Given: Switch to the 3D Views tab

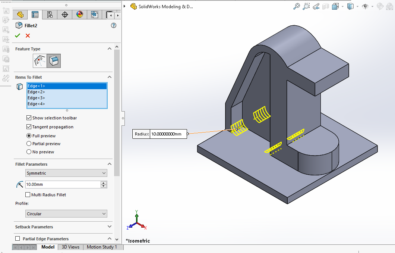Looking at the screenshot, I should coord(70,247).
